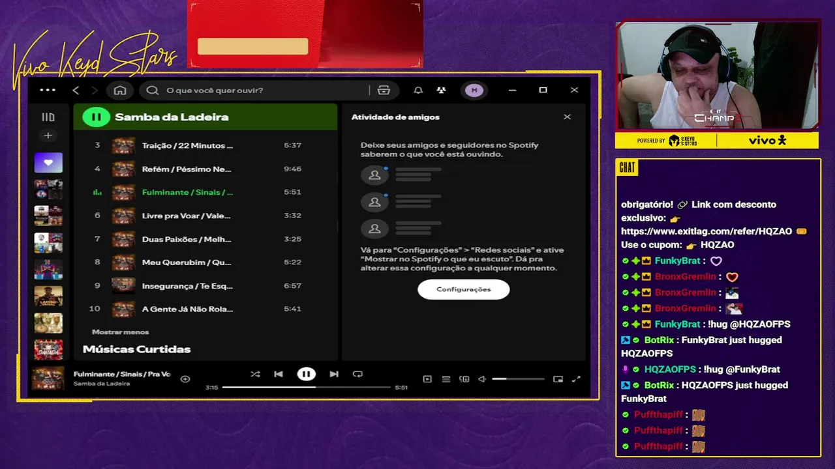Open the Músicas Curtidas section heading

[136, 349]
